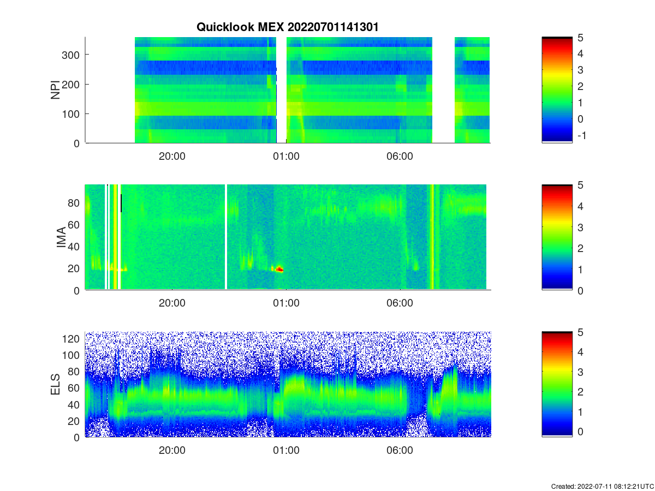This screenshot has height=491, width=655.
Task: Click the "2" tick on the IMA colorbar
Action: [581, 248]
